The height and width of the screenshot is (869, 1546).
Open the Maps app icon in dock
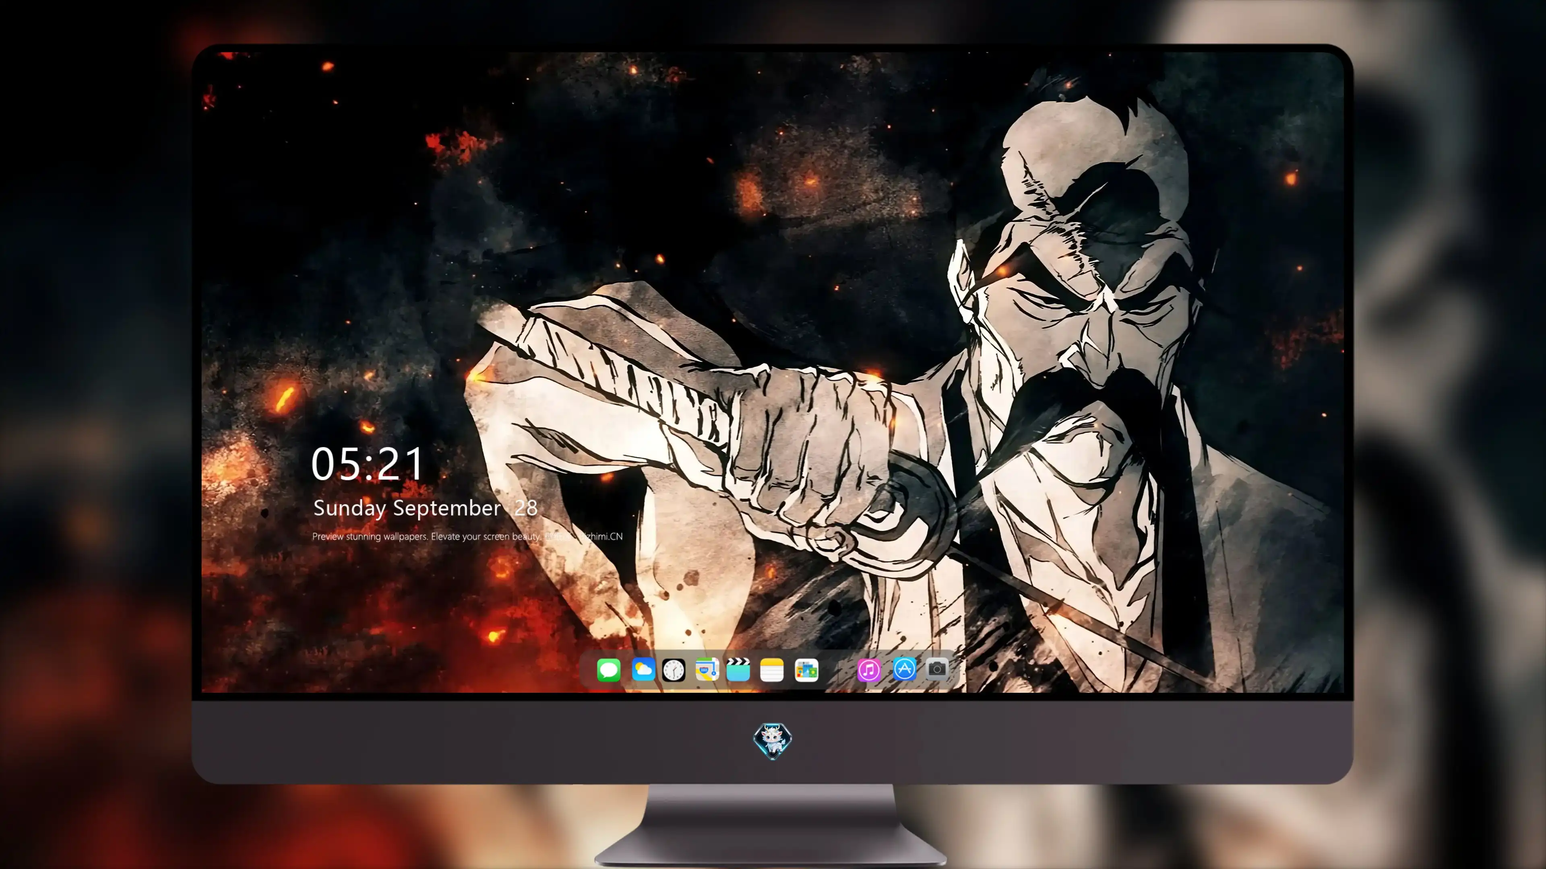coord(707,669)
